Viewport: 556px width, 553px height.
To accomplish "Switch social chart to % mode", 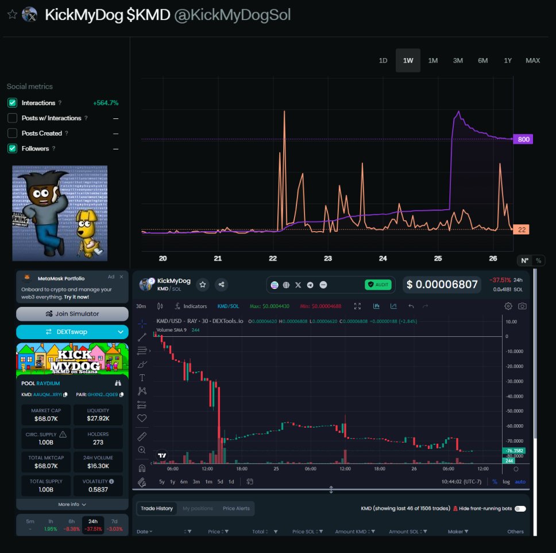I will 538,260.
